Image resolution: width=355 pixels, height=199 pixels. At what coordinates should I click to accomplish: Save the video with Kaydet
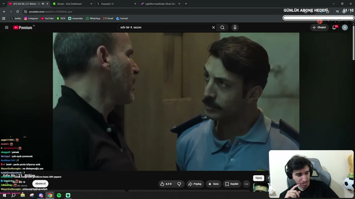point(232,184)
